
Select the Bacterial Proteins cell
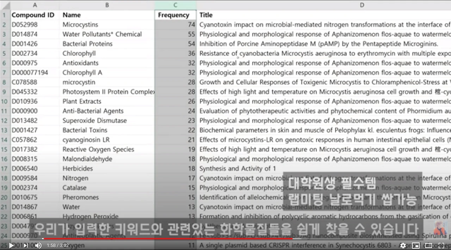tap(107, 44)
